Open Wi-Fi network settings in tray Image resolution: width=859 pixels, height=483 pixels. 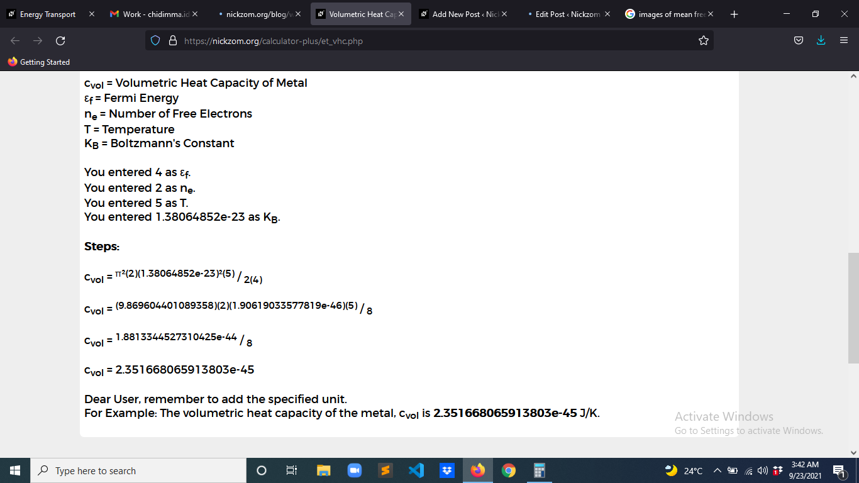[748, 470]
